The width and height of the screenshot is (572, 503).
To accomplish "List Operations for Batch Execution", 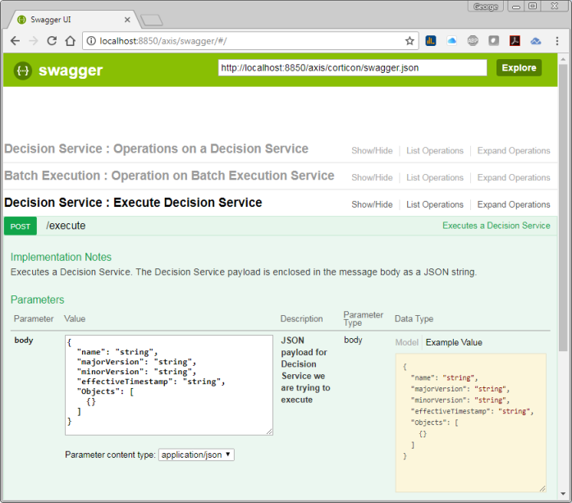I will coord(435,177).
